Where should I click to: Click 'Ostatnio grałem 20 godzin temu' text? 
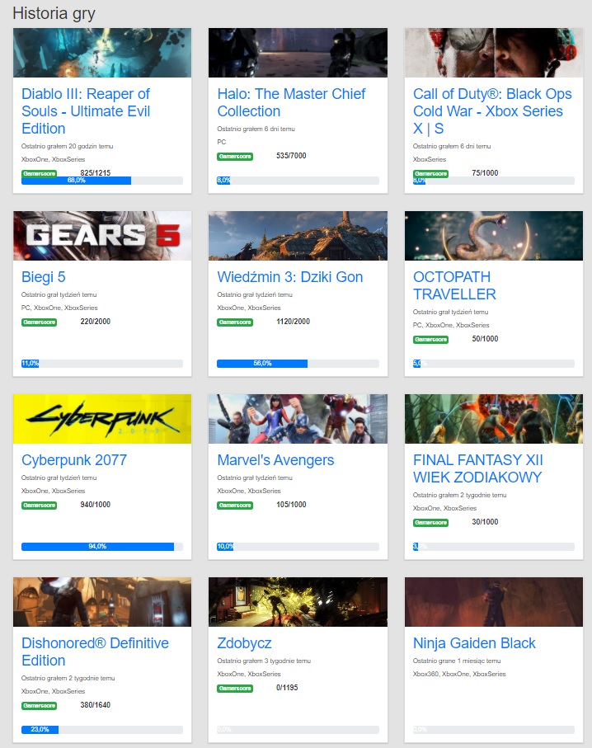coord(68,147)
